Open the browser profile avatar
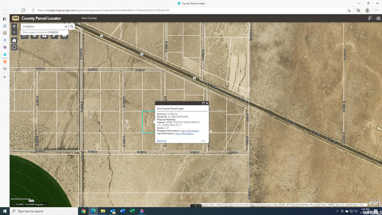 [x=368, y=10]
